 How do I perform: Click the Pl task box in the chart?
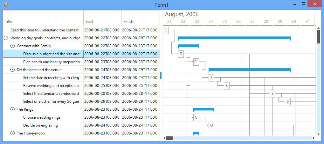pyautogui.click(x=196, y=62)
